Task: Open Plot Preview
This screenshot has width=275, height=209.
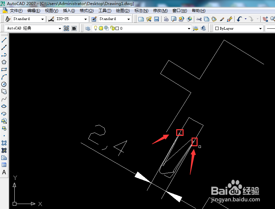Action: (x=174, y=19)
